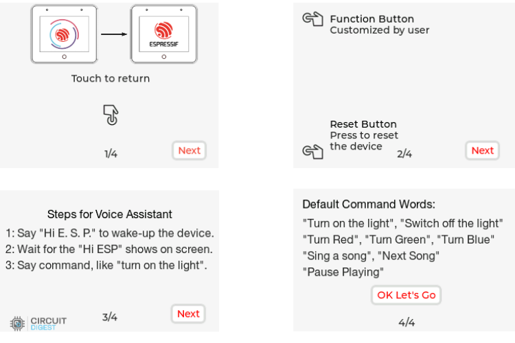Tap the touch finger icon below "Touch to return"
The height and width of the screenshot is (343, 515).
tap(111, 115)
